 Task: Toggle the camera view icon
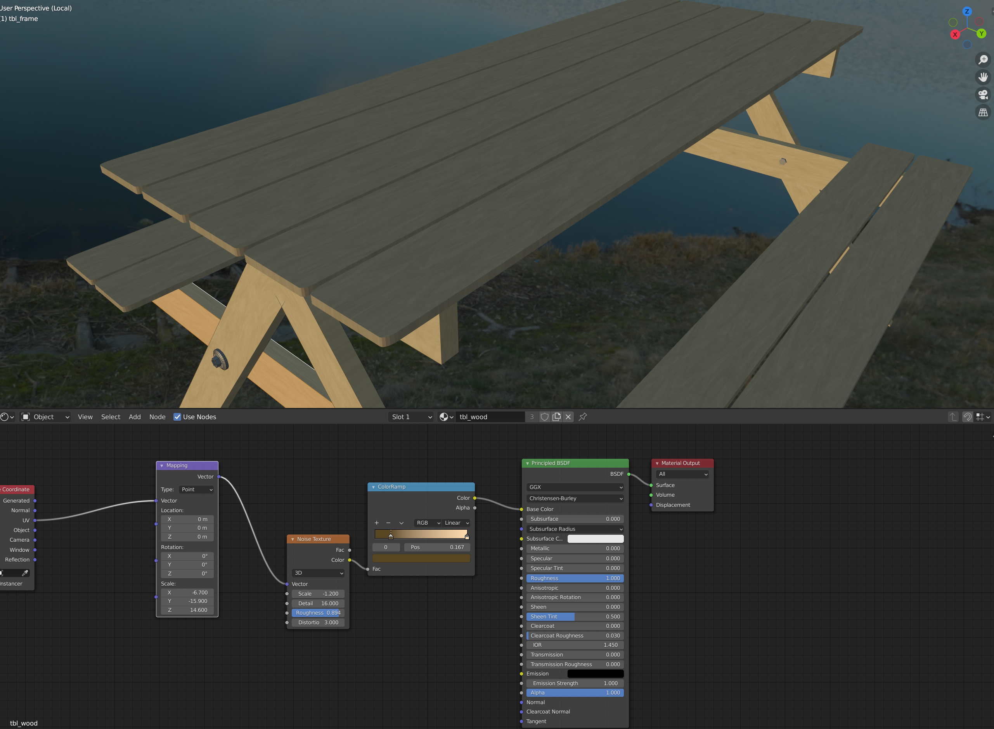point(983,95)
